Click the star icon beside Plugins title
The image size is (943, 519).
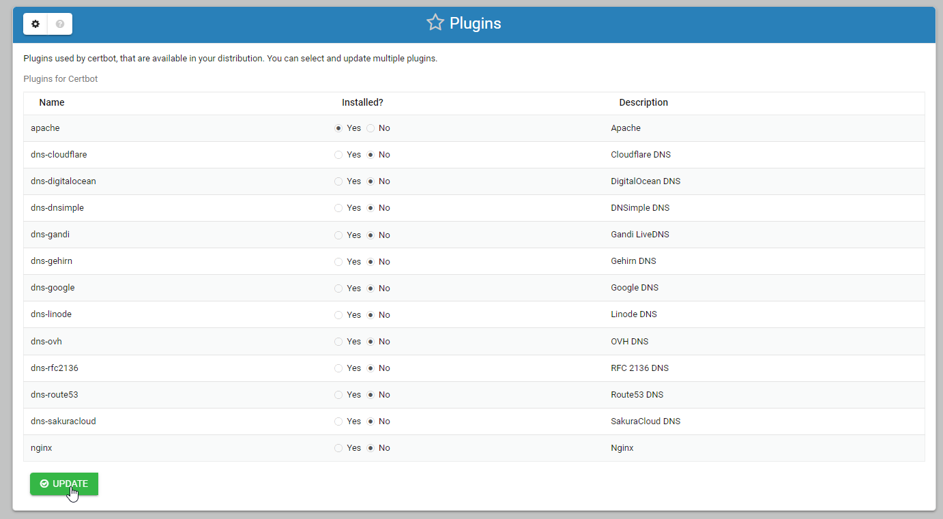(435, 23)
